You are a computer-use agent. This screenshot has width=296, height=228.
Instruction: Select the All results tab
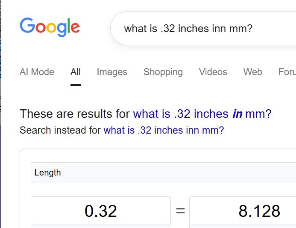[76, 72]
